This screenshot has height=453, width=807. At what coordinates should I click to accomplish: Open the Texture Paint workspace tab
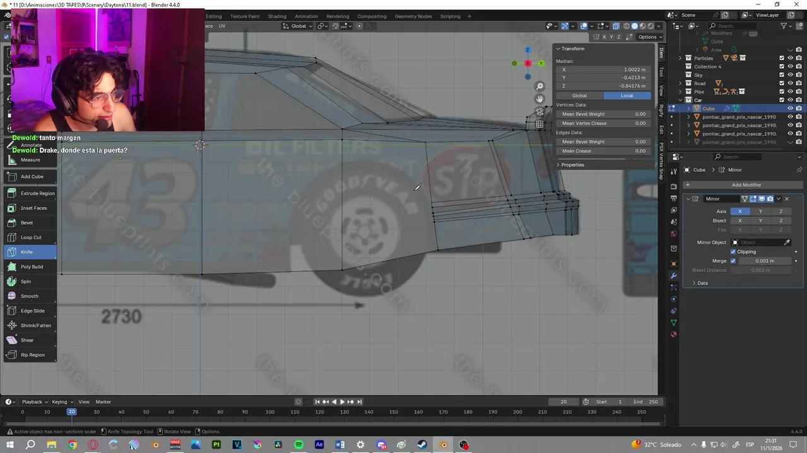[x=245, y=16]
